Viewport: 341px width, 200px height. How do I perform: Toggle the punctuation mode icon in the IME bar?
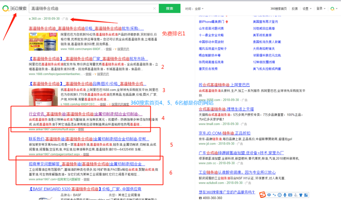click(274, 195)
